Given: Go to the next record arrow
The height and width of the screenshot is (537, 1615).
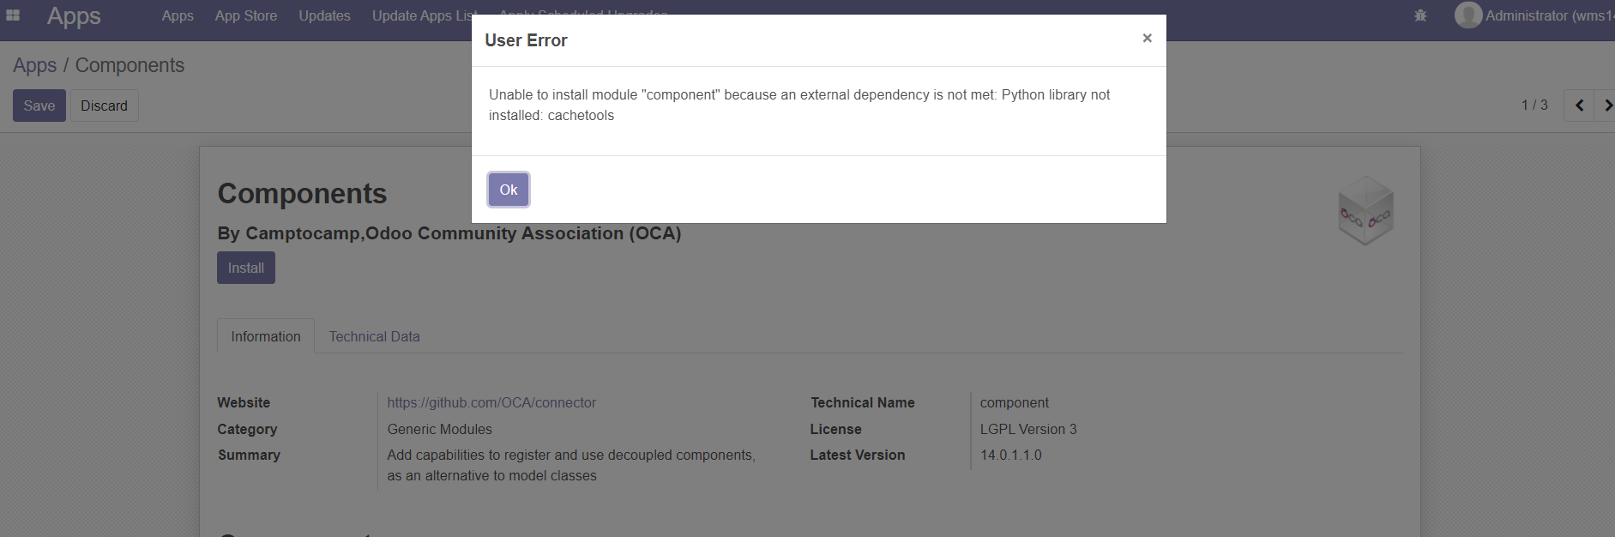Looking at the screenshot, I should point(1606,106).
